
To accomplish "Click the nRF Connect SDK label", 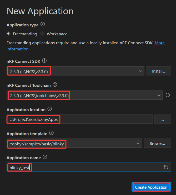I will 23,61.
